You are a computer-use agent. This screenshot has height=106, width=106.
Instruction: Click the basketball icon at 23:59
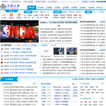point(2,62)
